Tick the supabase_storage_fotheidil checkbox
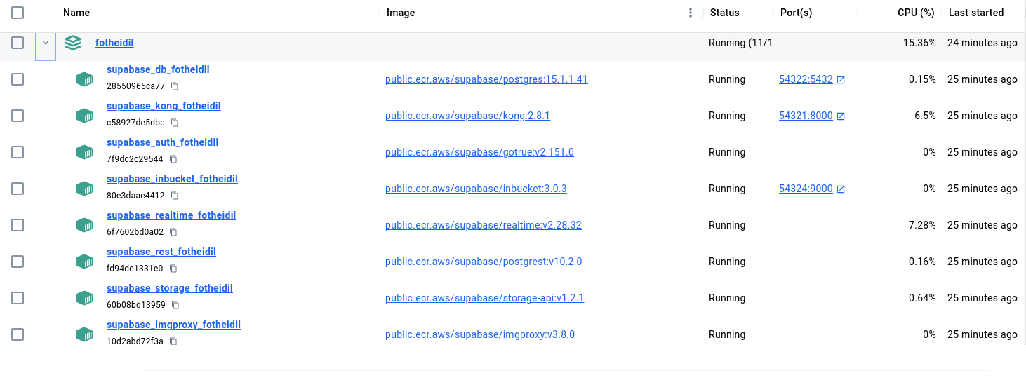Viewport: 1026px width, 387px height. (x=18, y=298)
